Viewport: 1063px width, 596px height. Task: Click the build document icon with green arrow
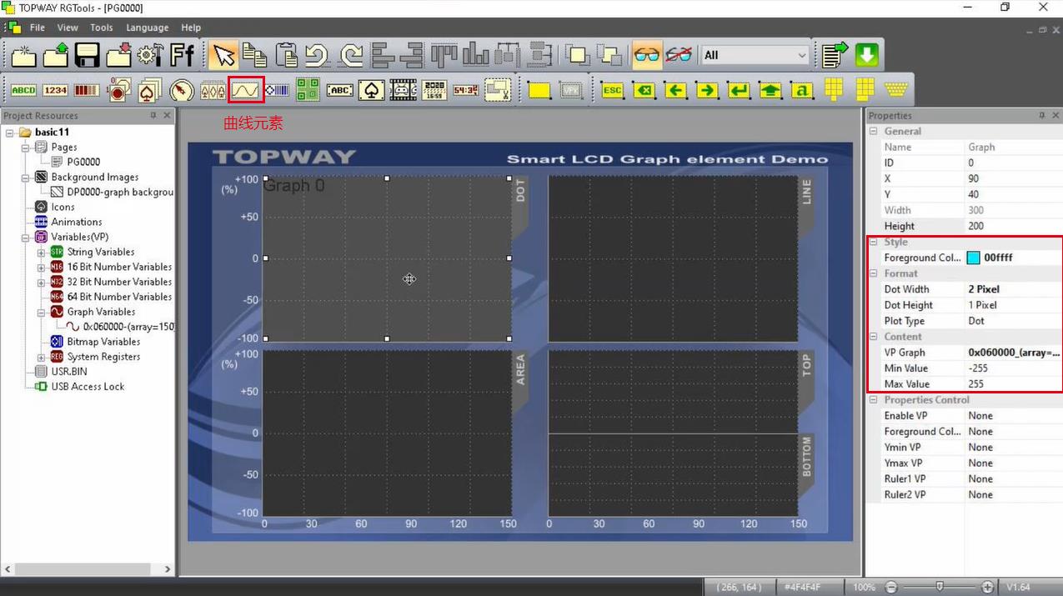point(835,55)
